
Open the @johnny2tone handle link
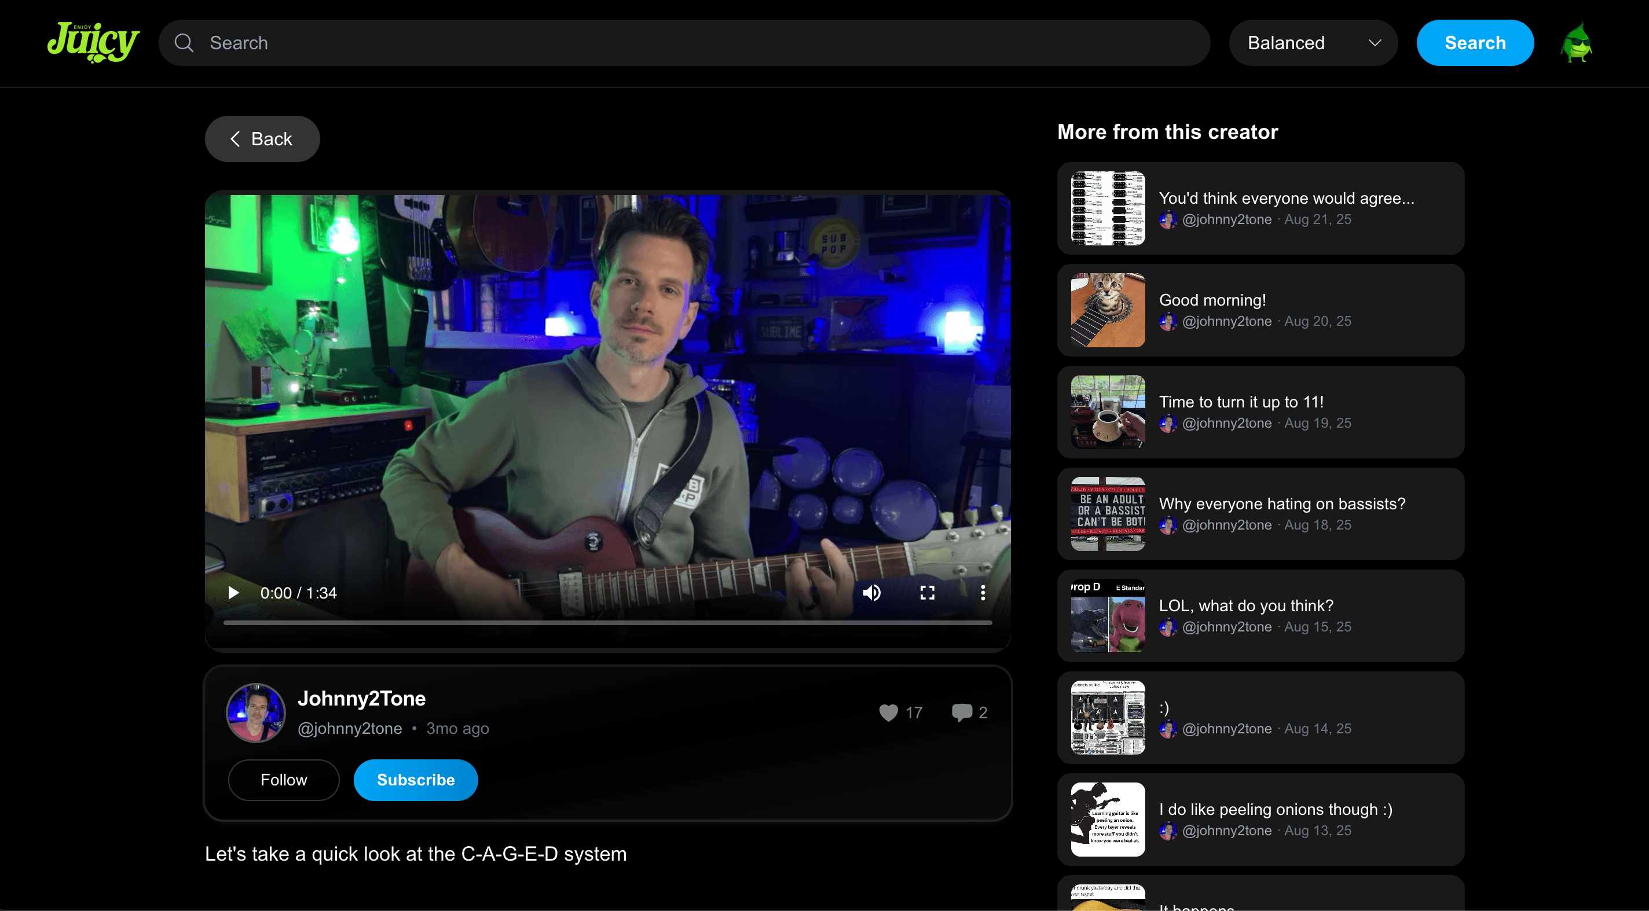coord(350,728)
